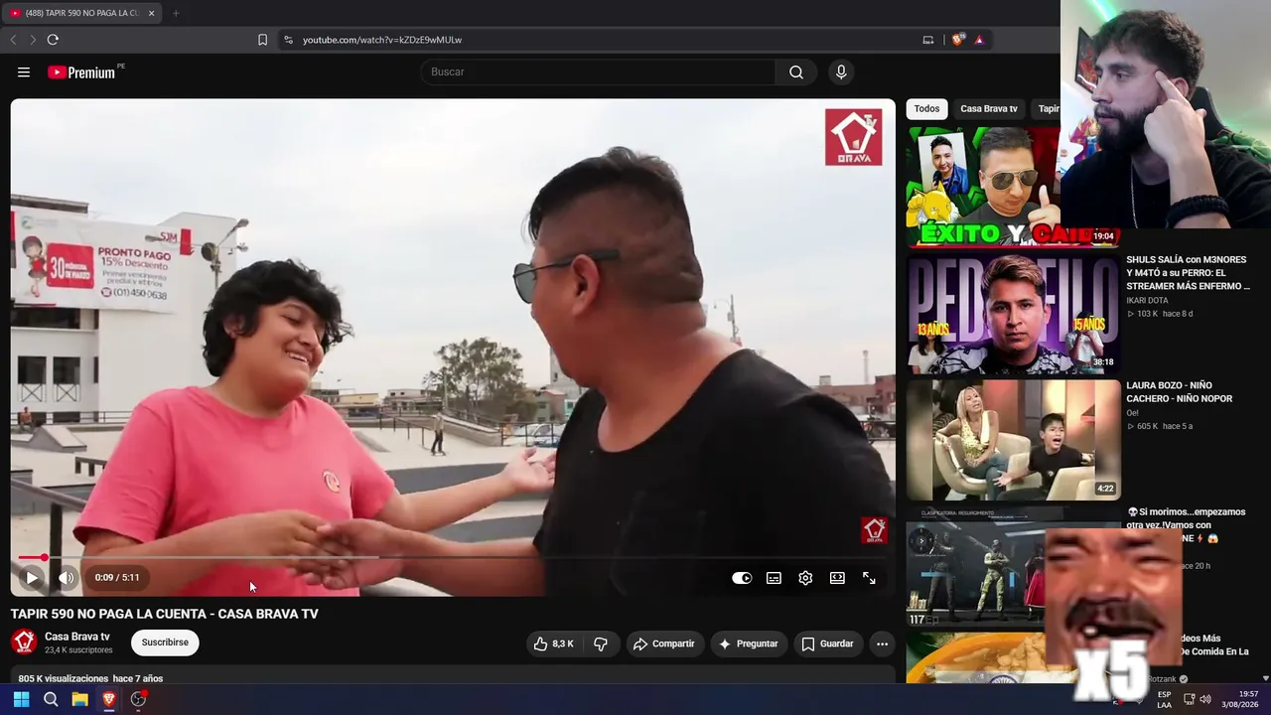This screenshot has width=1271, height=715.
Task: Open the ESP LAA language indicator
Action: coord(1164,699)
